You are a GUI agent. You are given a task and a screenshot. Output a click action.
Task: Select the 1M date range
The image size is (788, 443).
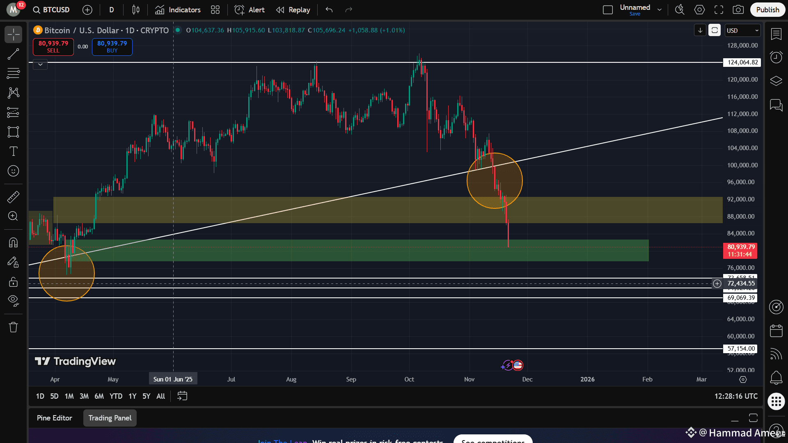coord(69,396)
